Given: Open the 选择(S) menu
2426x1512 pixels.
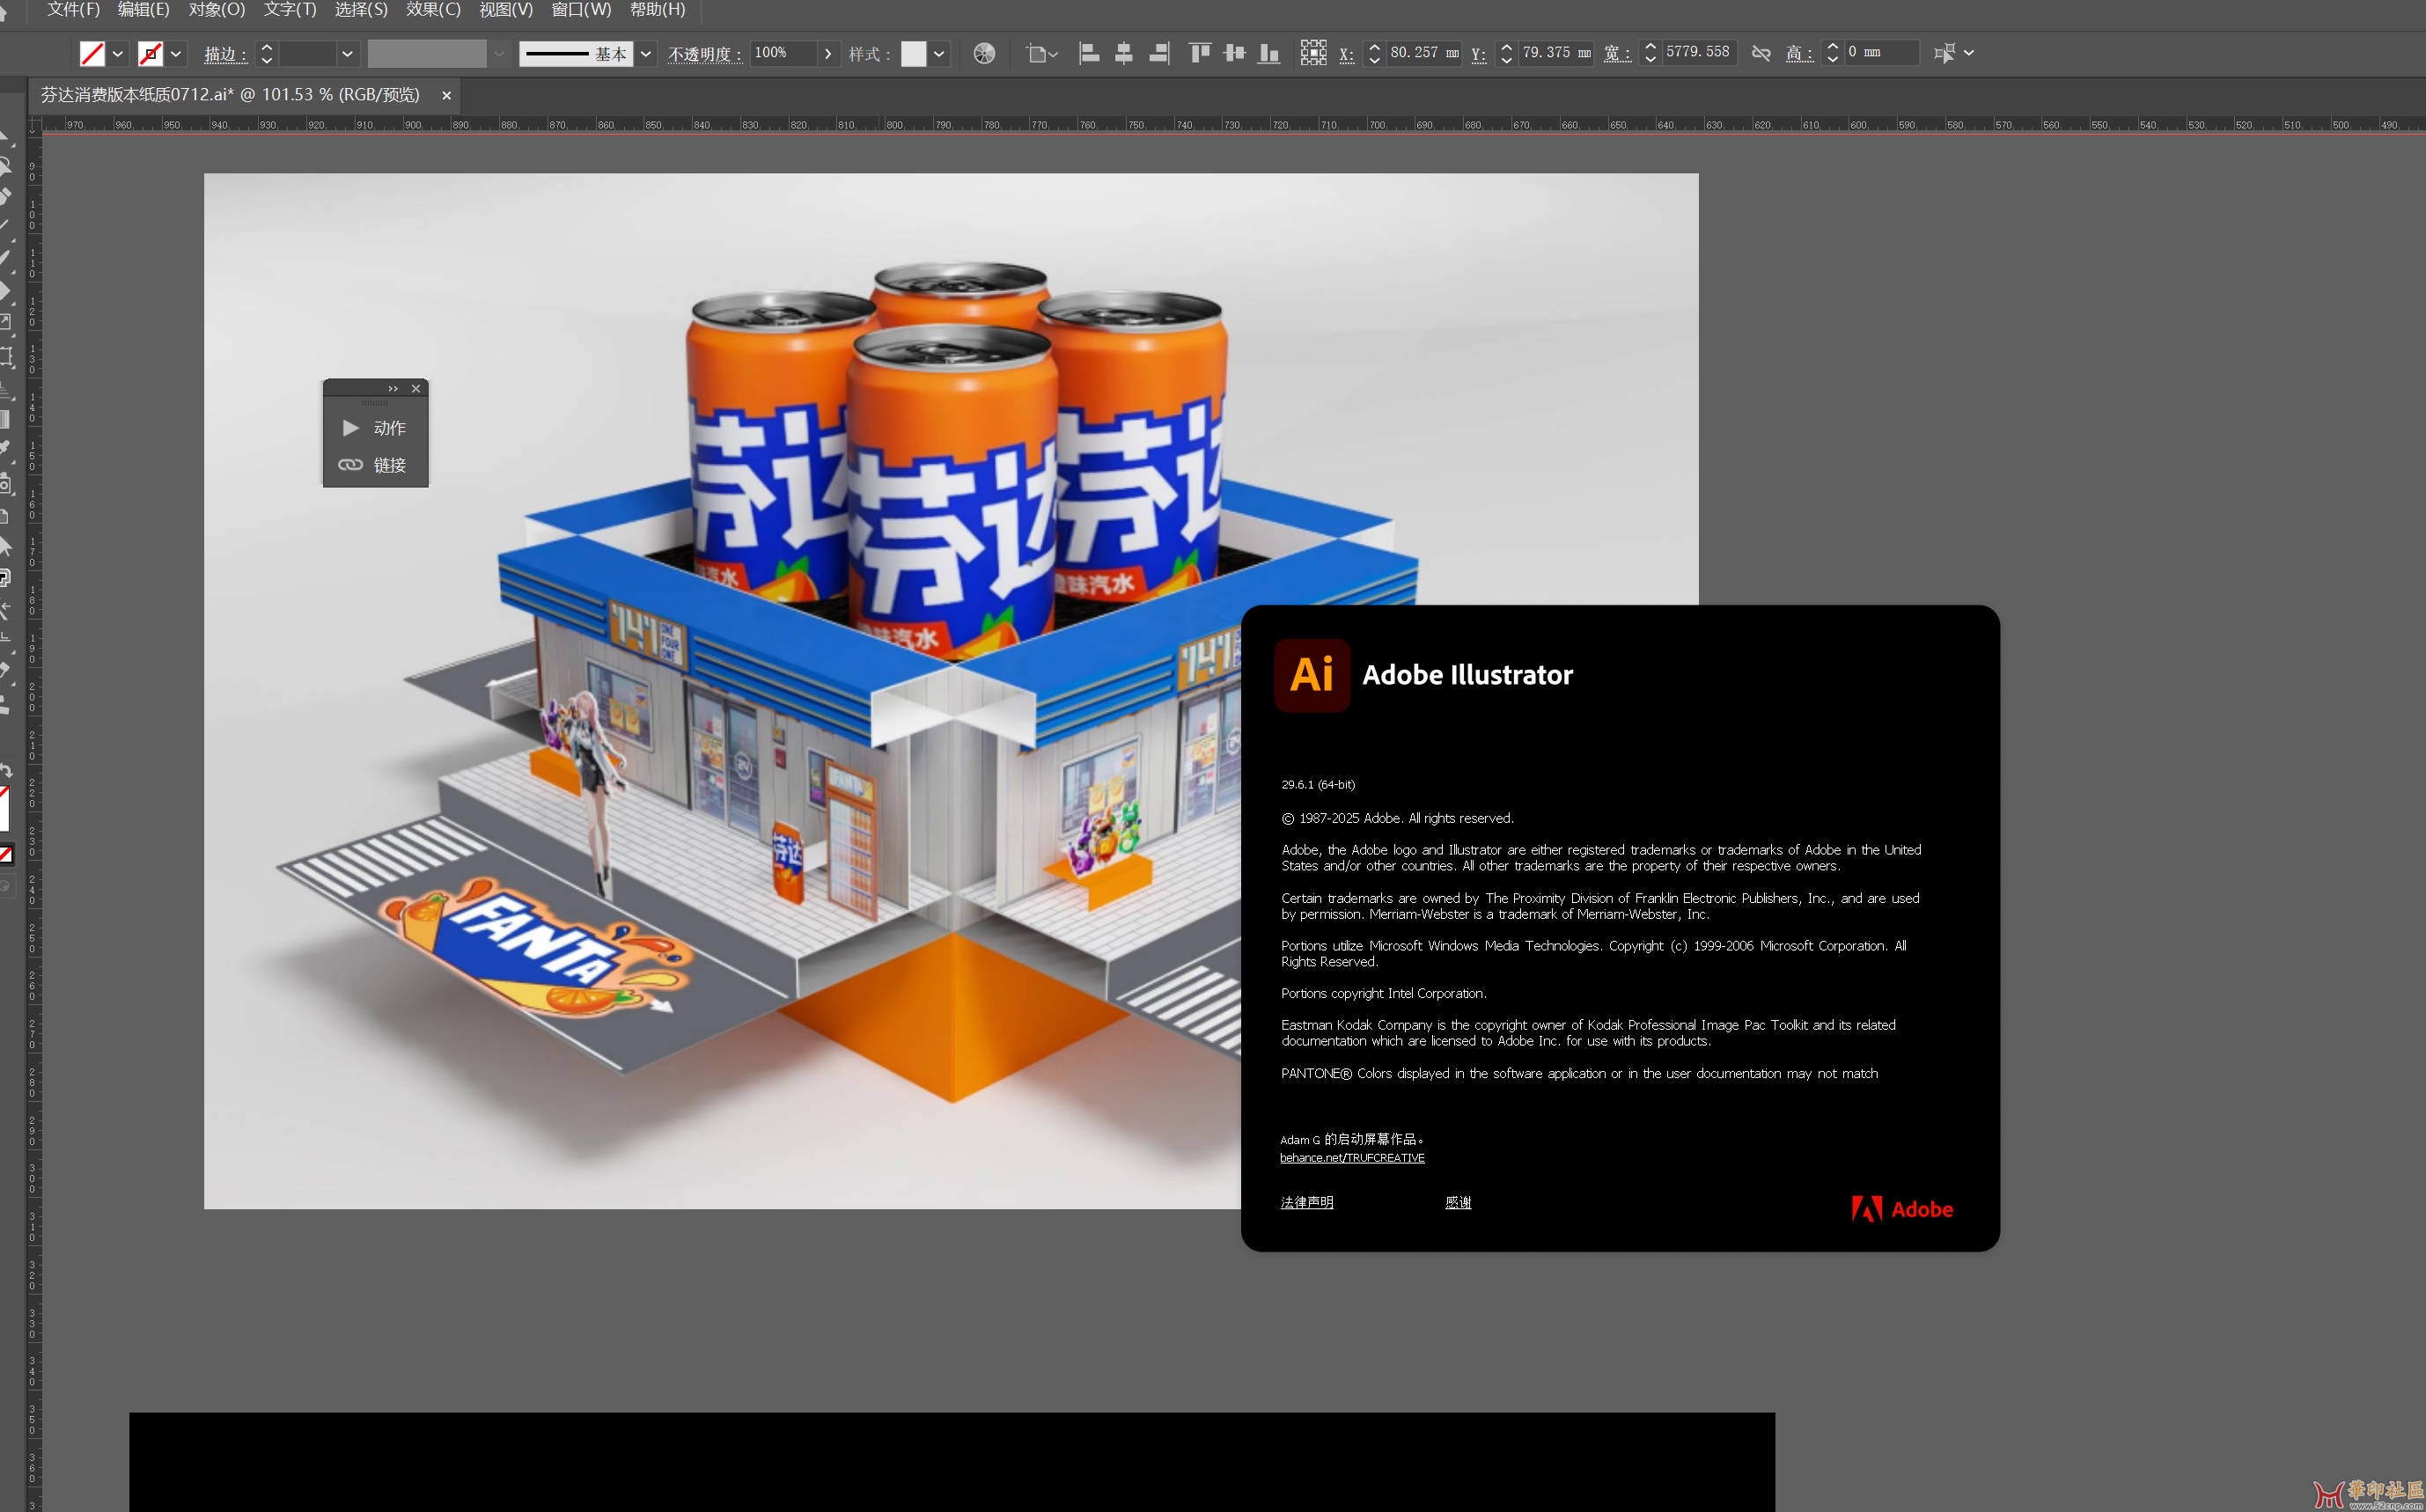Looking at the screenshot, I should pyautogui.click(x=360, y=10).
